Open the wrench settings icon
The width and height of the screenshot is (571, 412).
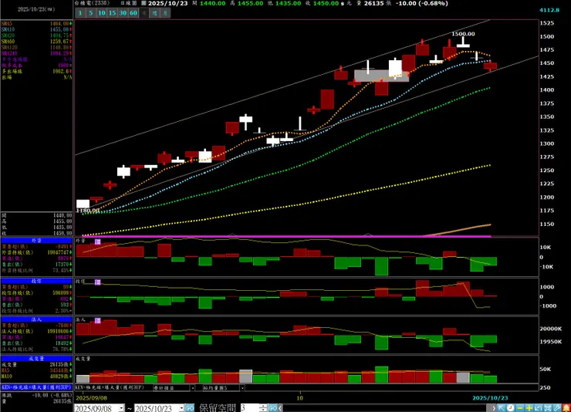[x=557, y=408]
